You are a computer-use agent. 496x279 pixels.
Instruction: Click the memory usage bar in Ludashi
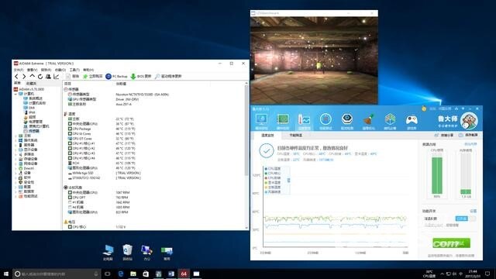[466, 174]
